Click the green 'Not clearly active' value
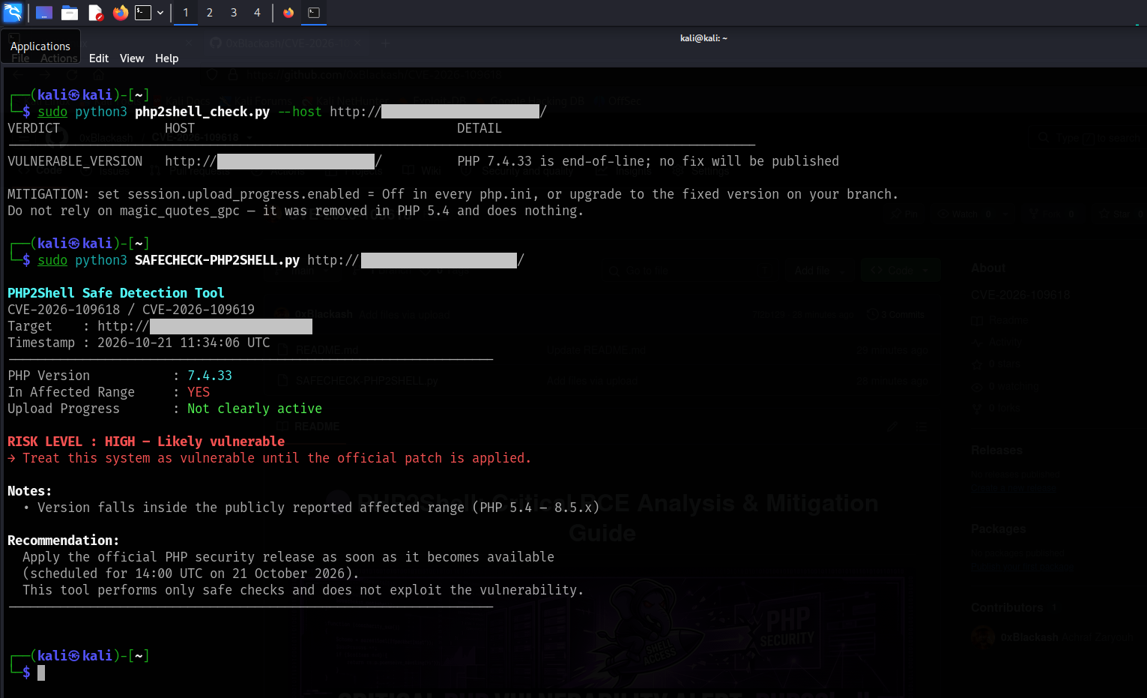This screenshot has height=698, width=1147. [255, 409]
